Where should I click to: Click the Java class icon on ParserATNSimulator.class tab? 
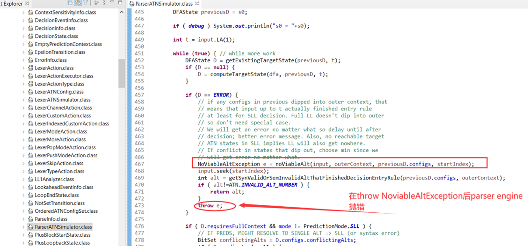(131, 4)
